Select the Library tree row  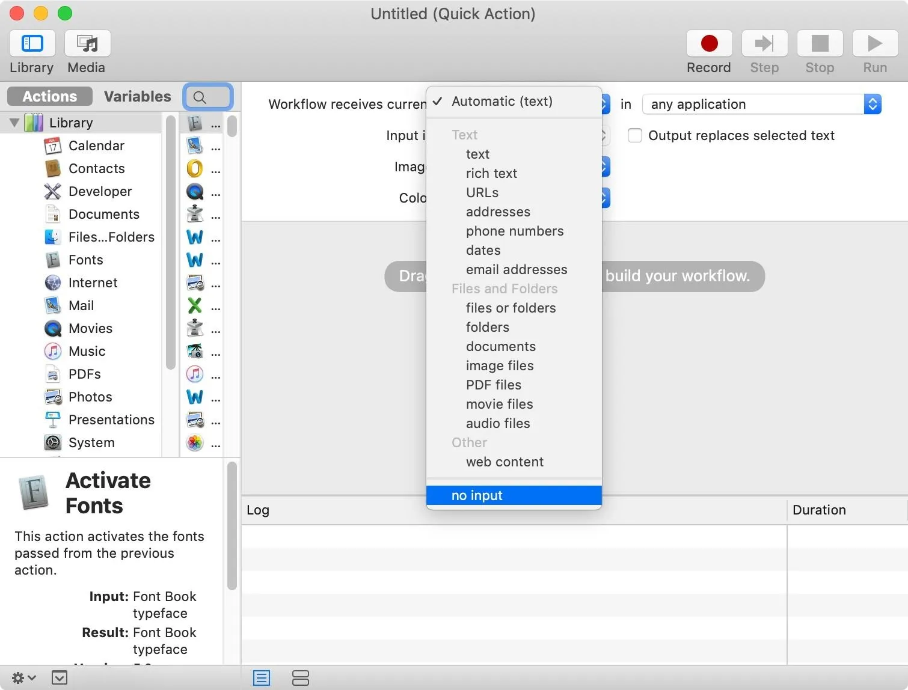point(81,123)
